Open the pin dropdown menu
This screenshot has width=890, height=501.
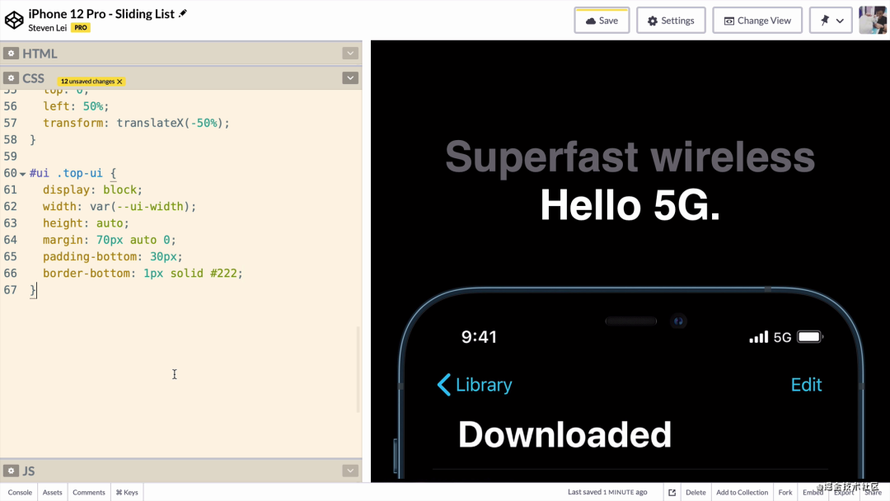coord(831,21)
